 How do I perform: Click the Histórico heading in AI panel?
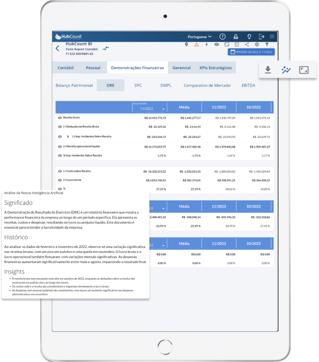pyautogui.click(x=16, y=237)
